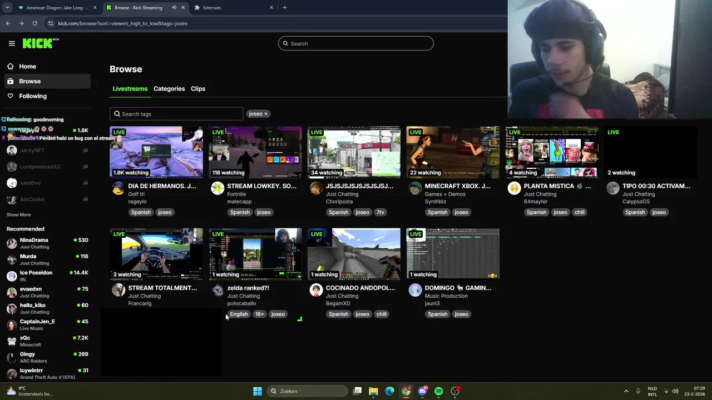Click CalypsoGS streamer avatar
The image size is (712, 400).
tap(612, 188)
